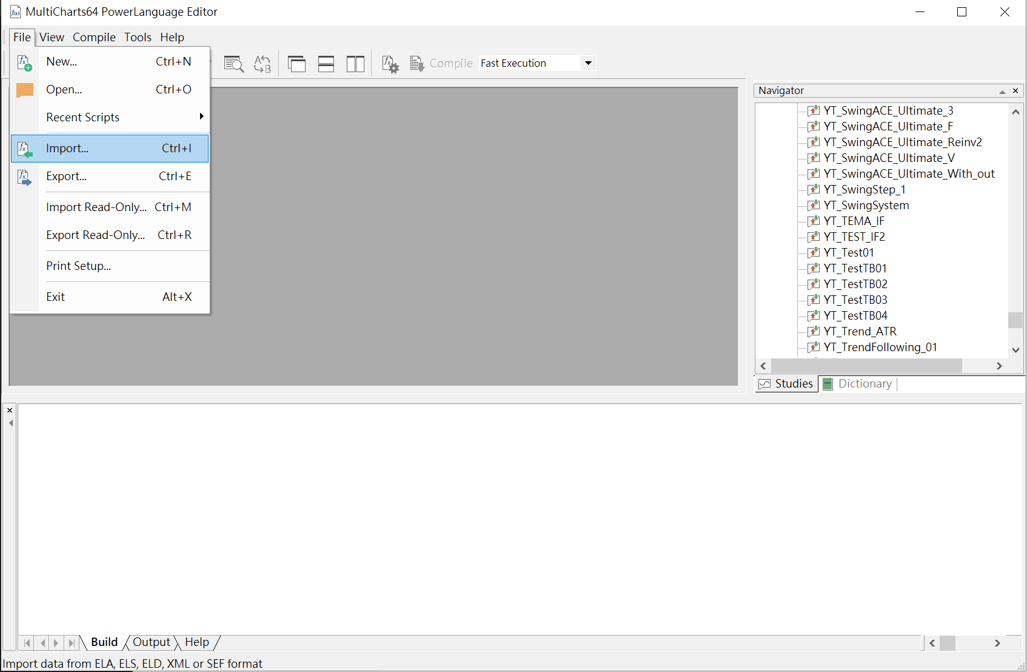1027x672 pixels.
Task: Choose Export Read-Only... menu item
Action: point(96,235)
